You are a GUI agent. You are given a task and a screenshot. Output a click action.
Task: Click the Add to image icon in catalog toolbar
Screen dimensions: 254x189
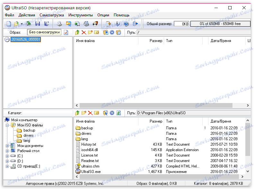coord(105,113)
